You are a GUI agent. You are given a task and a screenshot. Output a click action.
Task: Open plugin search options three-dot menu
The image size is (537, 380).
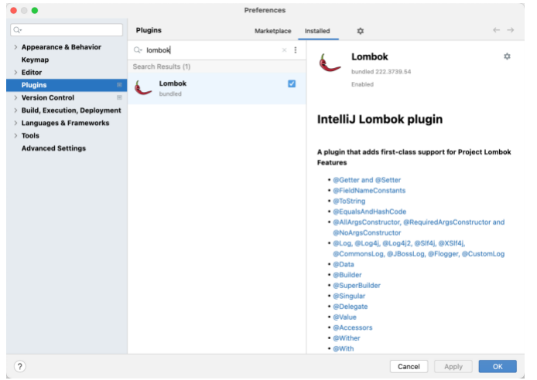click(296, 50)
